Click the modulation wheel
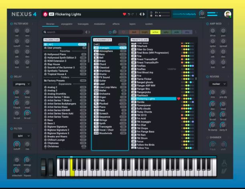This screenshot has height=189, width=245. point(51,167)
